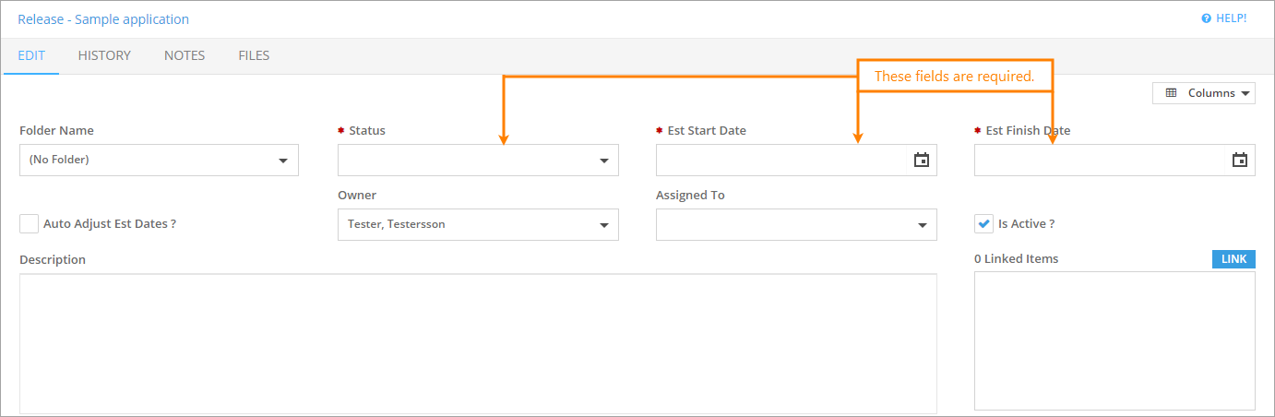Viewport: 1275px width, 417px height.
Task: Click the blue LINK button
Action: [x=1233, y=259]
